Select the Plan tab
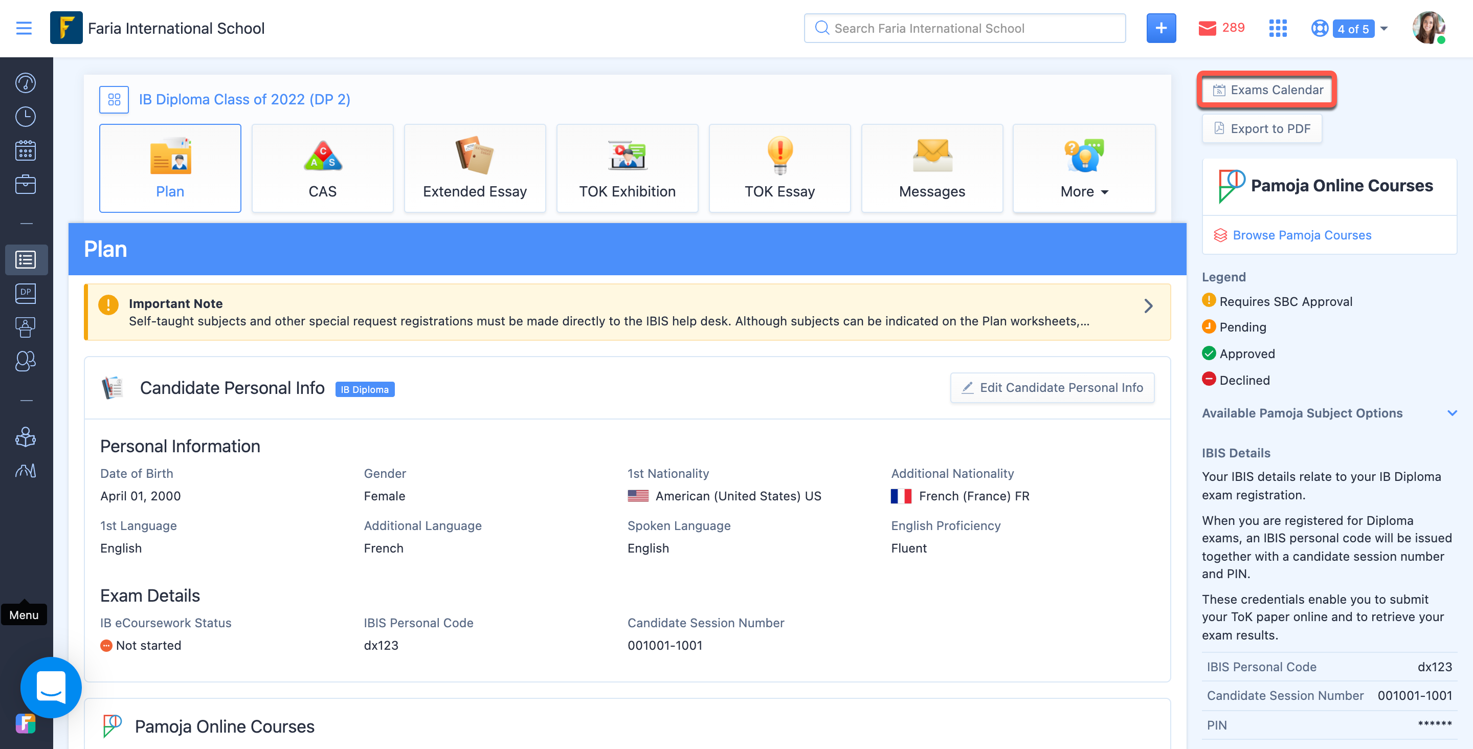Screen dimensions: 1473x749 click(x=170, y=168)
